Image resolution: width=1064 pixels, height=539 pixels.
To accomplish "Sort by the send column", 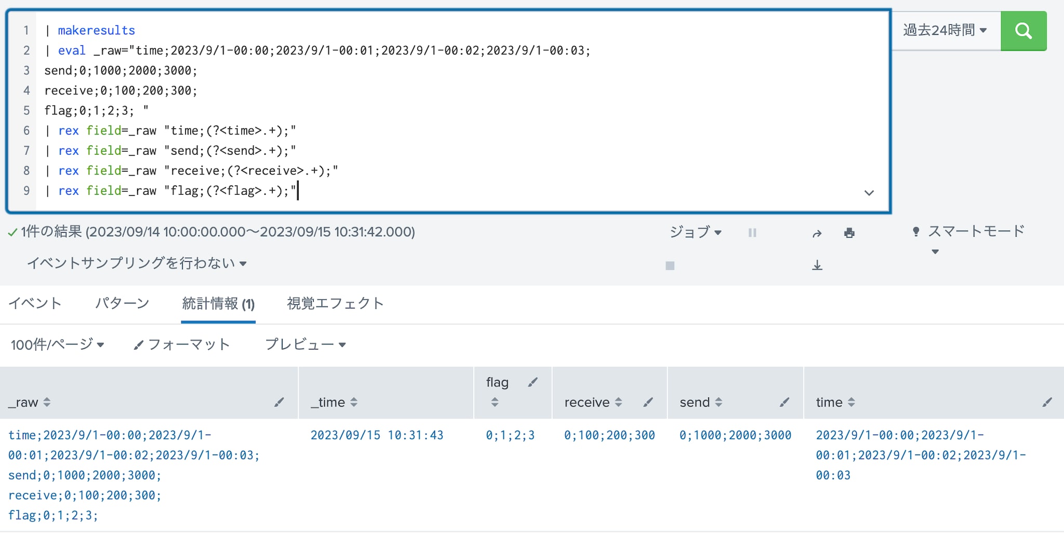I will pyautogui.click(x=701, y=402).
